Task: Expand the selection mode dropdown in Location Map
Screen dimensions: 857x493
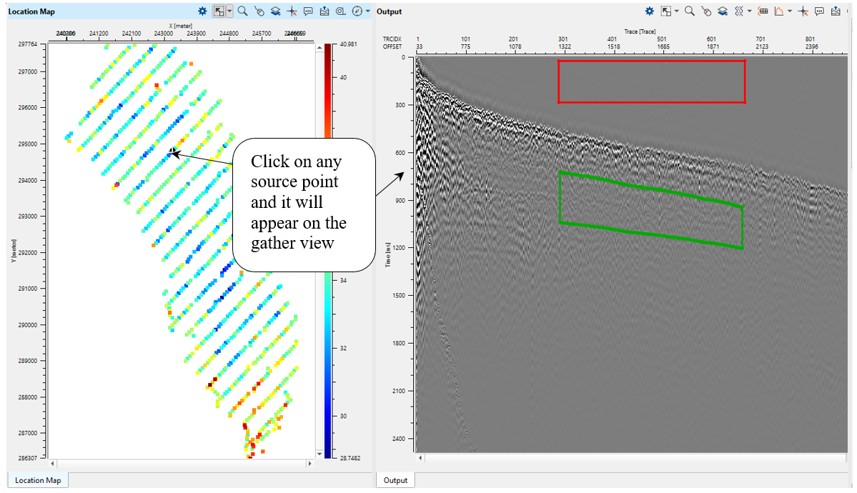Action: point(229,11)
